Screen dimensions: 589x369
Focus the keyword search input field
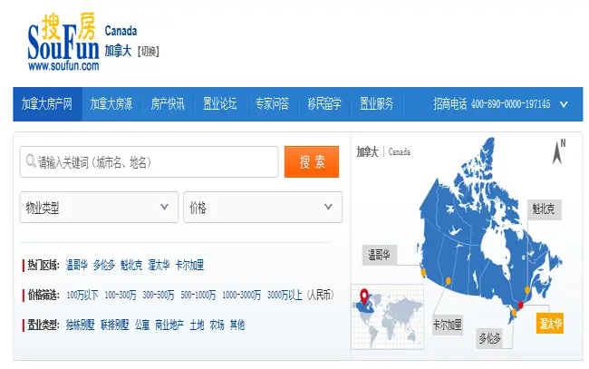[149, 162]
